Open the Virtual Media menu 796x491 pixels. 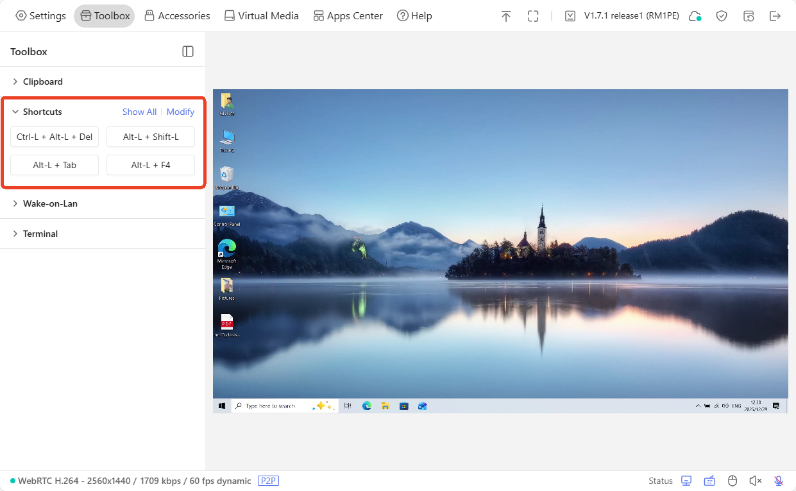point(261,15)
